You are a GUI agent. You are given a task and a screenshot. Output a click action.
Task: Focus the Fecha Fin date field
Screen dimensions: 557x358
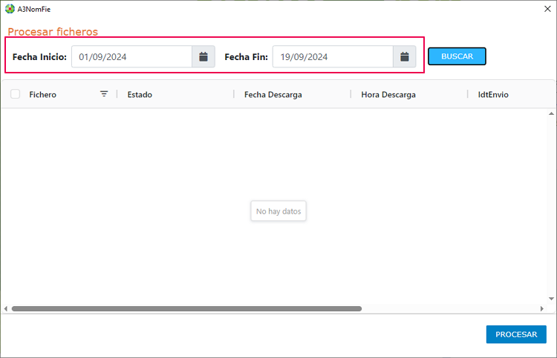(x=333, y=56)
